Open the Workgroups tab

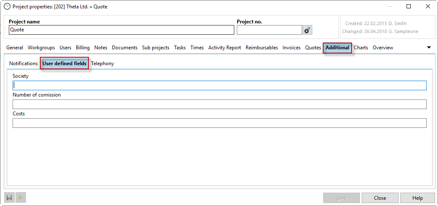[41, 48]
